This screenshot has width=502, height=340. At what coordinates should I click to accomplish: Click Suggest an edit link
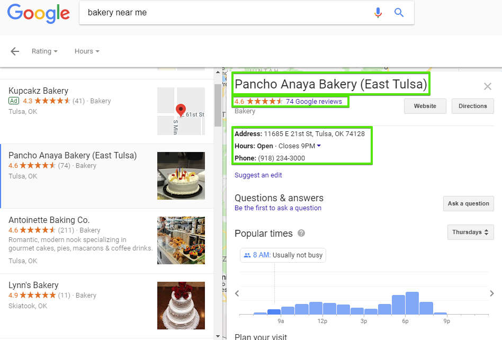tap(258, 175)
